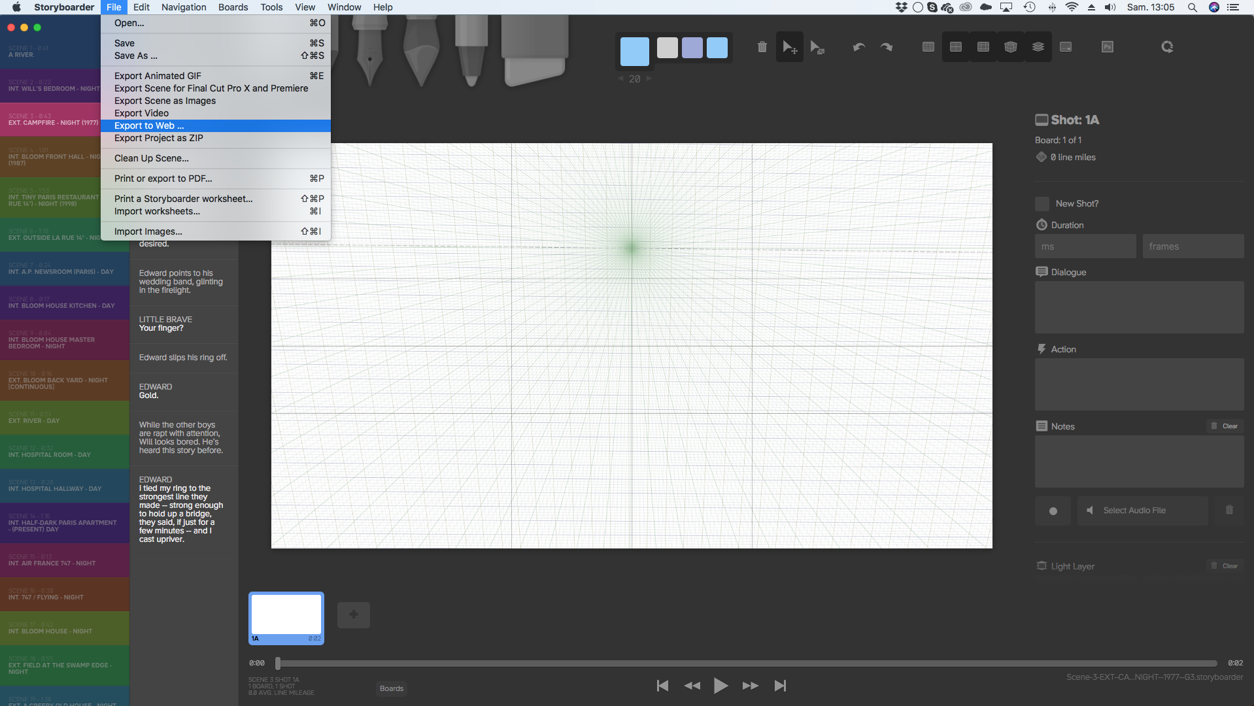The image size is (1254, 706).
Task: Open the Navigation menu
Action: tap(184, 7)
